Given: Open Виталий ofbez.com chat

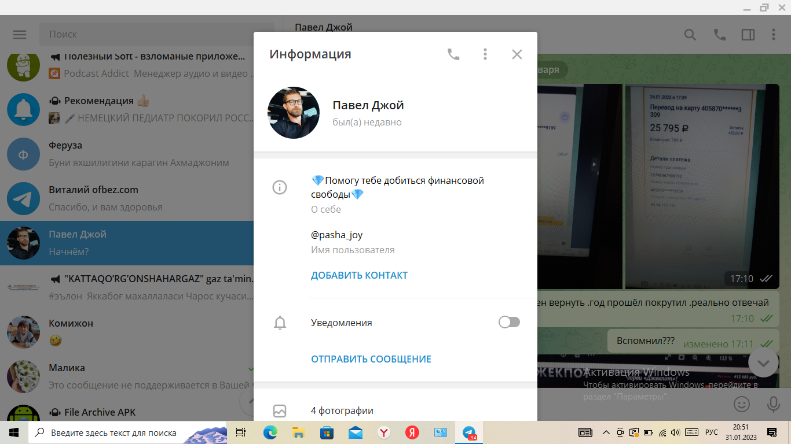Looking at the screenshot, I should coord(127,198).
